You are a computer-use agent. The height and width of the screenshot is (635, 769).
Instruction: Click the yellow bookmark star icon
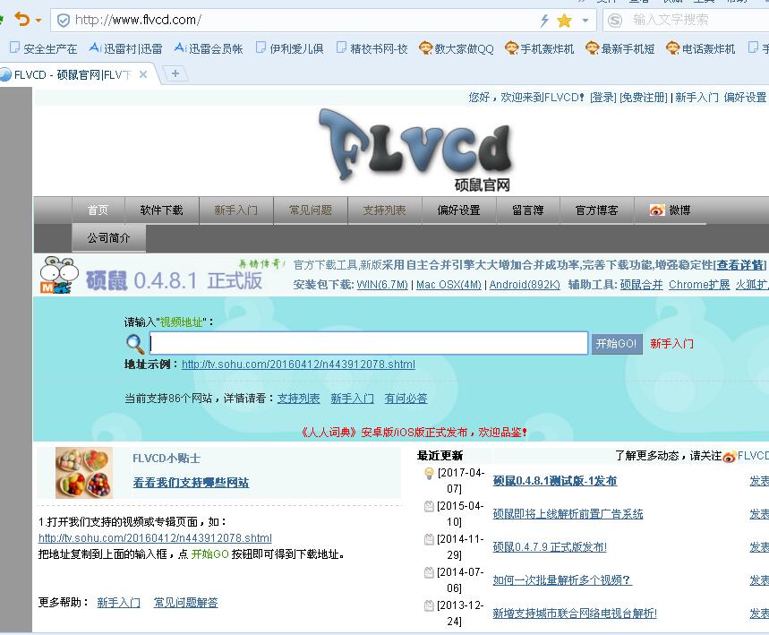565,20
